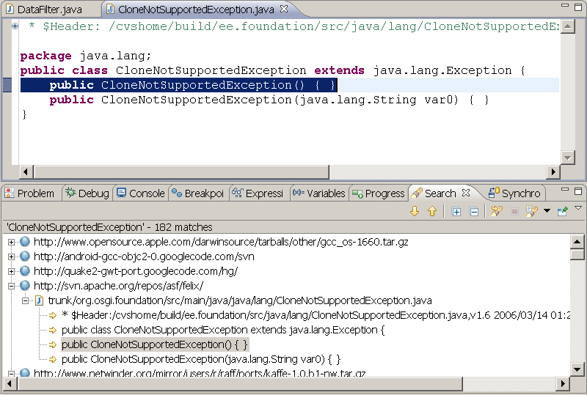This screenshot has width=587, height=395.
Task: Click editor vertical scrollbar down arrow
Action: click(x=568, y=158)
